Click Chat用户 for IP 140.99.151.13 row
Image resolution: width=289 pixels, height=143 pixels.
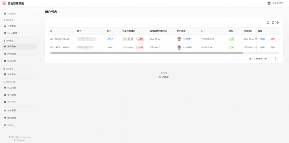[x=188, y=39]
